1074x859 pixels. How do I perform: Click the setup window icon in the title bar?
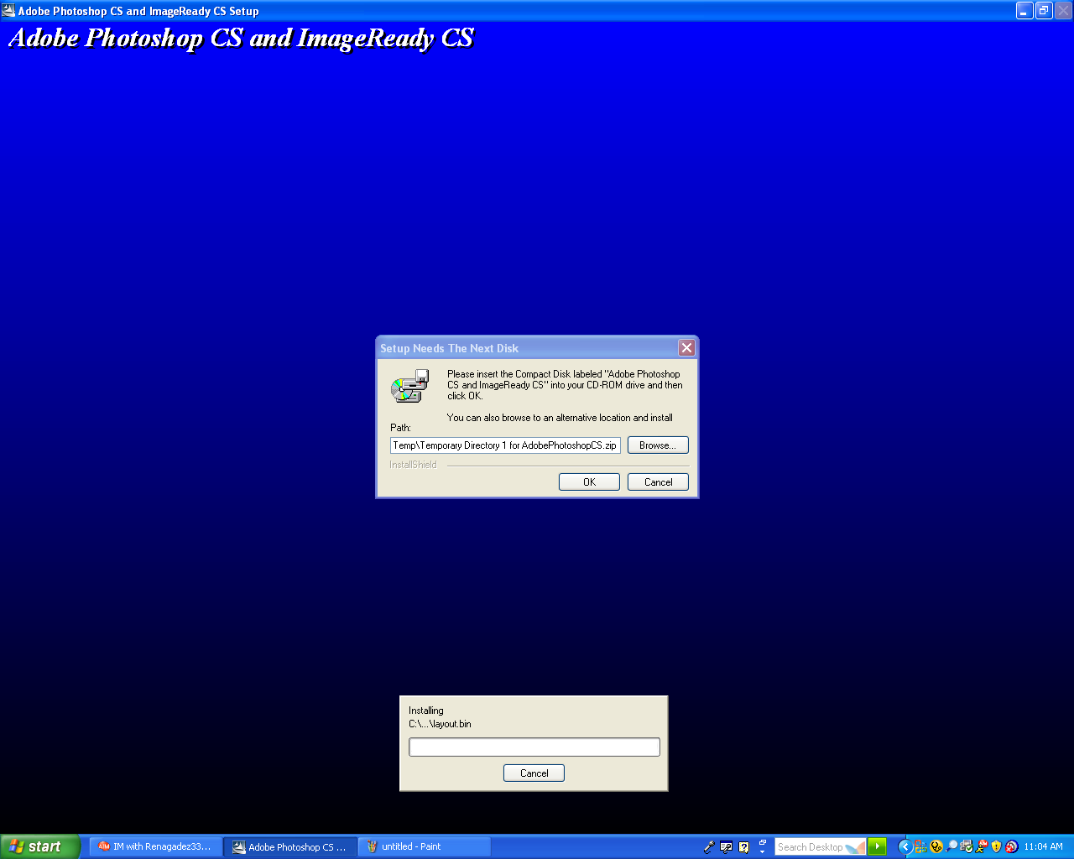click(8, 10)
